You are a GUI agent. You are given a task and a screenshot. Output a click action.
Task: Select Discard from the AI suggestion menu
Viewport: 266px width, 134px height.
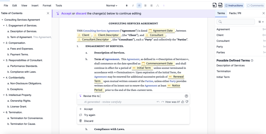(x=89, y=121)
